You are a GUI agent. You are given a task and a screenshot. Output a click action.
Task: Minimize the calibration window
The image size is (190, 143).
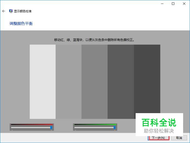point(162,4)
